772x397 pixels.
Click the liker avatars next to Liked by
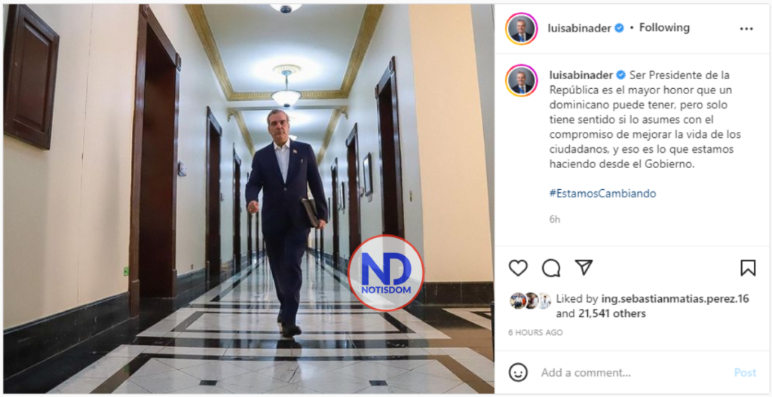(x=530, y=301)
